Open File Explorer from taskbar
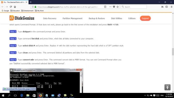174x98 pixels. (28, 95)
